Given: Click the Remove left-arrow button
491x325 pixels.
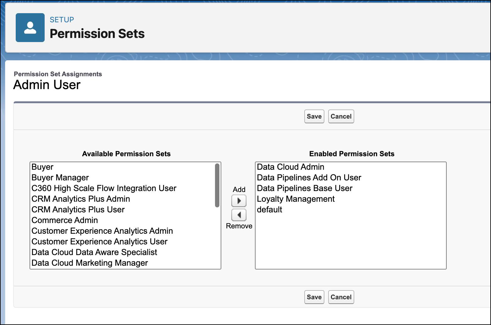Looking at the screenshot, I should click(239, 215).
